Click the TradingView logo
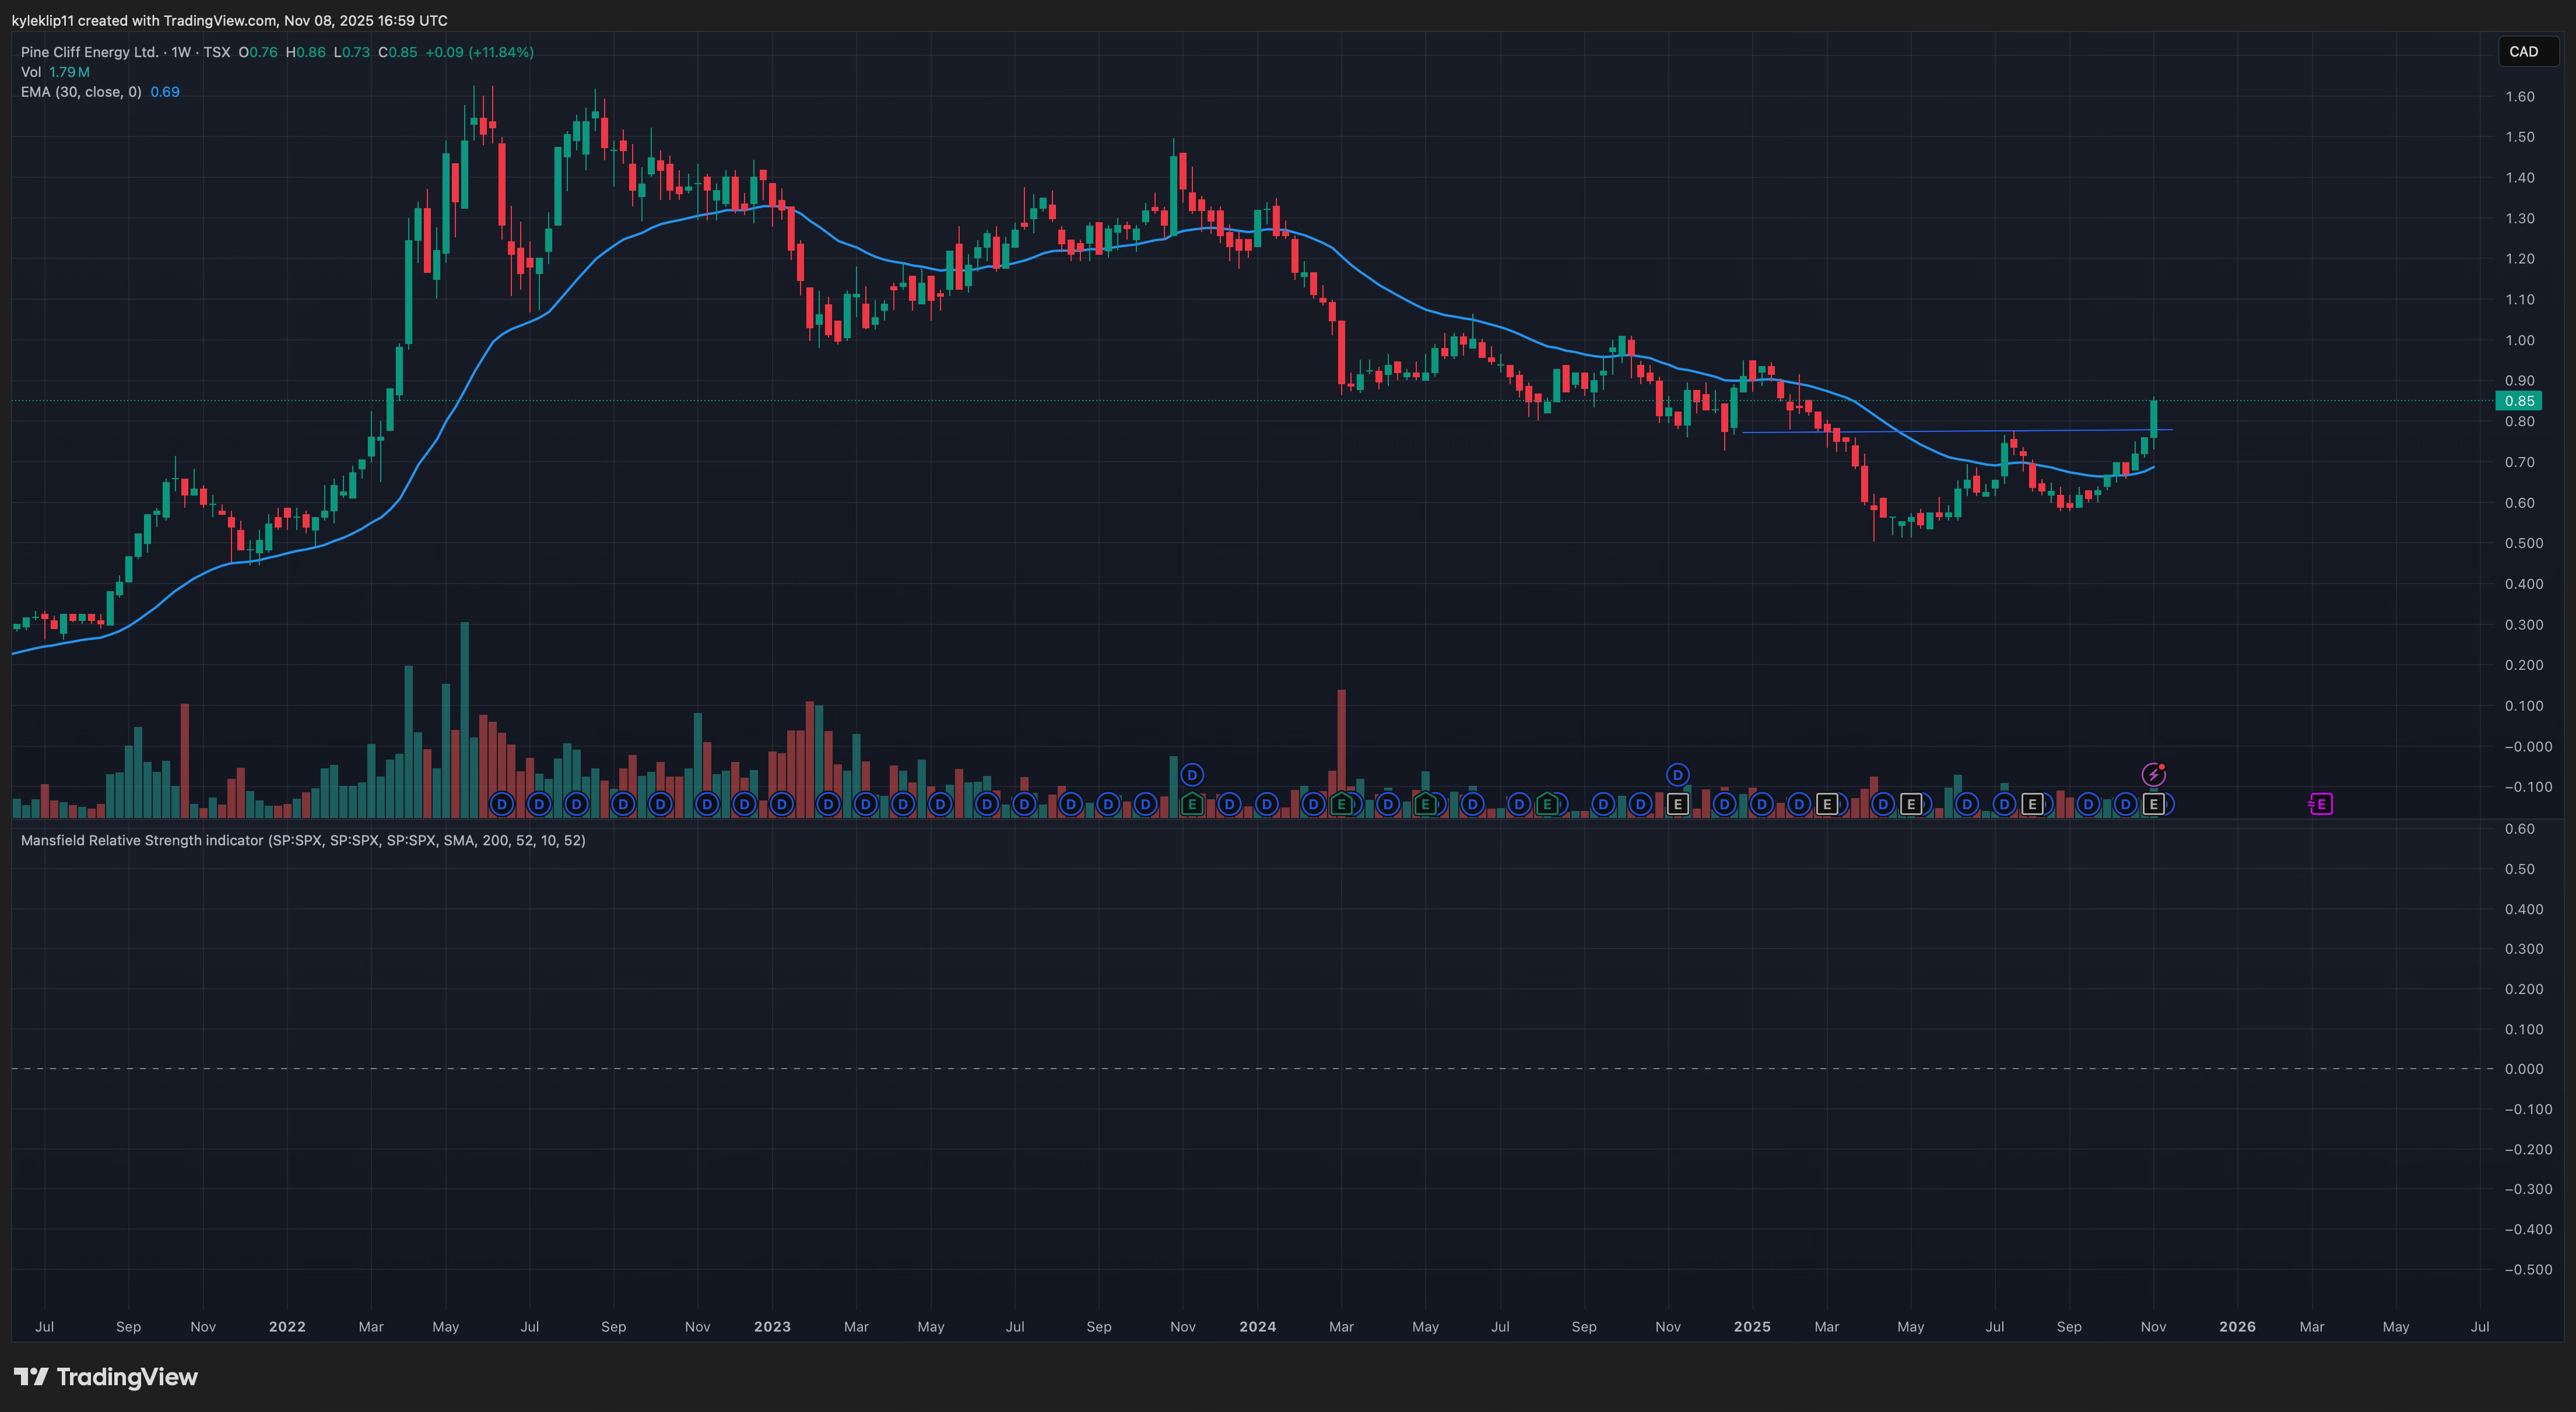The image size is (2576, 1412). (106, 1377)
